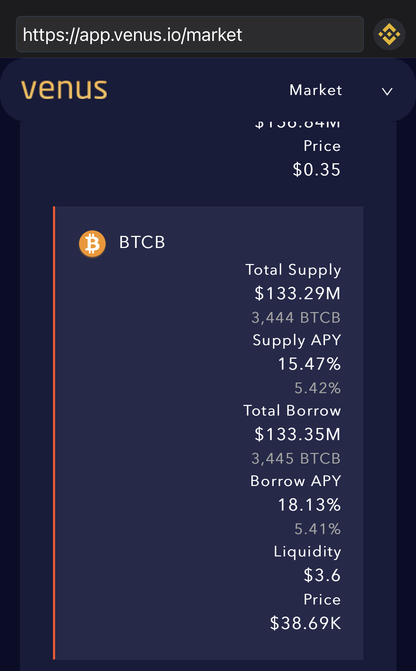Click the BTCB Total Supply $133.29M value
416x671 pixels.
point(298,294)
